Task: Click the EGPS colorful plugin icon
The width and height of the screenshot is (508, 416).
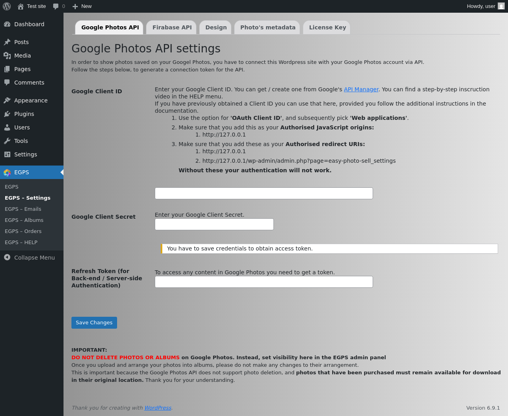Action: [7, 172]
